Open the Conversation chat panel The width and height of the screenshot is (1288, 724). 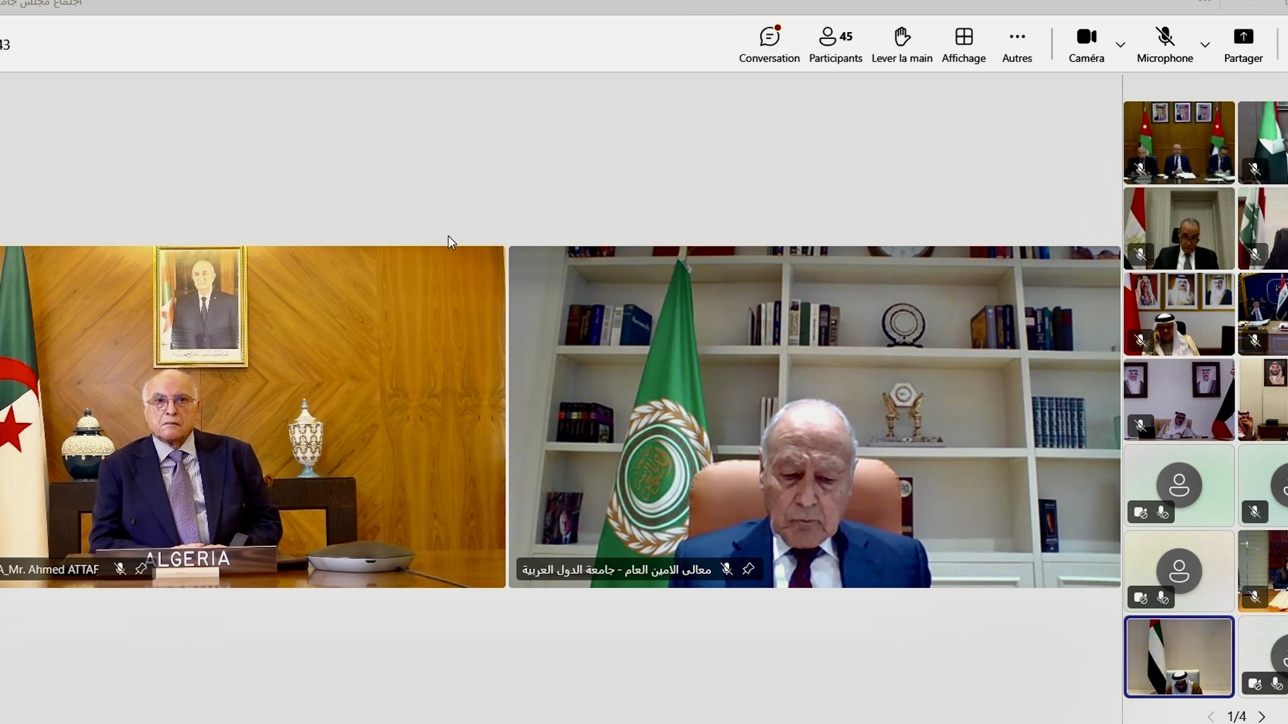(x=769, y=44)
